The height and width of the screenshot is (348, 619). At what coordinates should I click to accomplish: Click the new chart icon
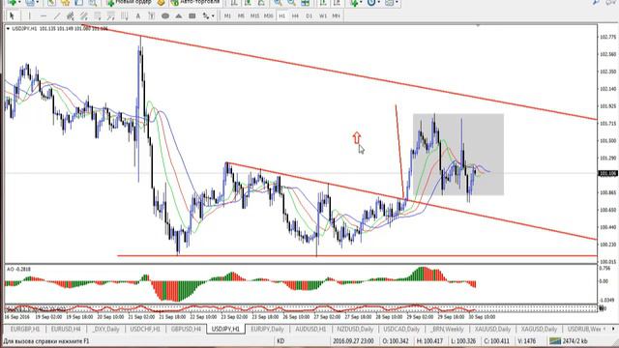click(x=13, y=3)
